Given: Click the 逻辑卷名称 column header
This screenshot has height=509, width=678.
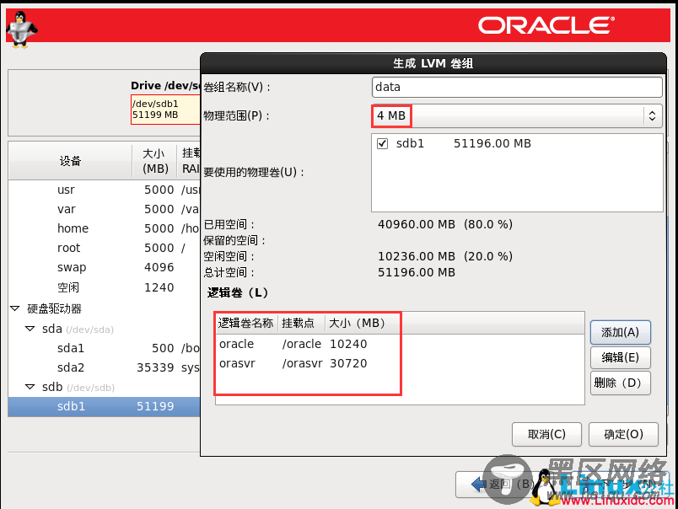Looking at the screenshot, I should point(246,324).
